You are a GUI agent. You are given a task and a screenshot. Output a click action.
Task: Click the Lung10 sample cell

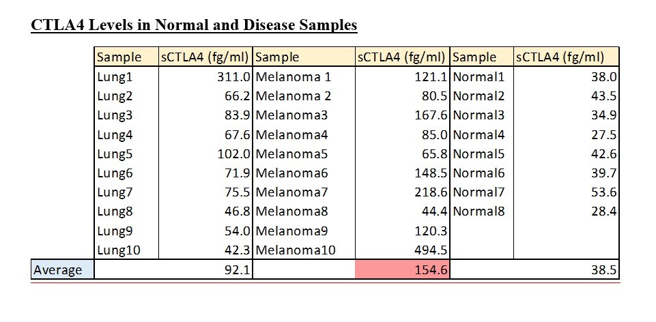click(x=126, y=250)
